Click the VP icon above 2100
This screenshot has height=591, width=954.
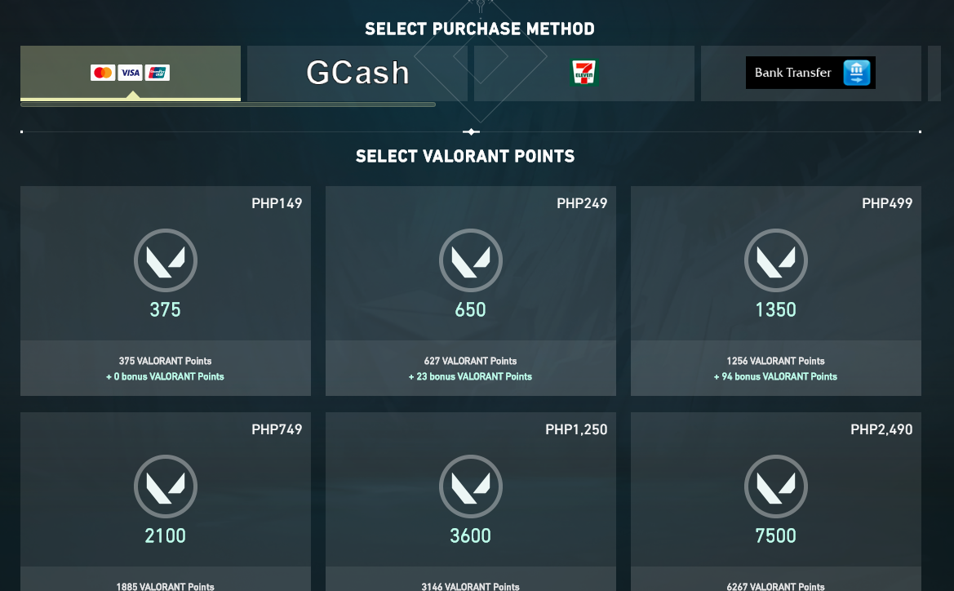tap(166, 487)
